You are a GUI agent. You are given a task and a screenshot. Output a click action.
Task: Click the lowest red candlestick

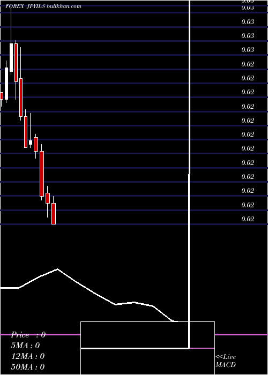click(x=54, y=214)
